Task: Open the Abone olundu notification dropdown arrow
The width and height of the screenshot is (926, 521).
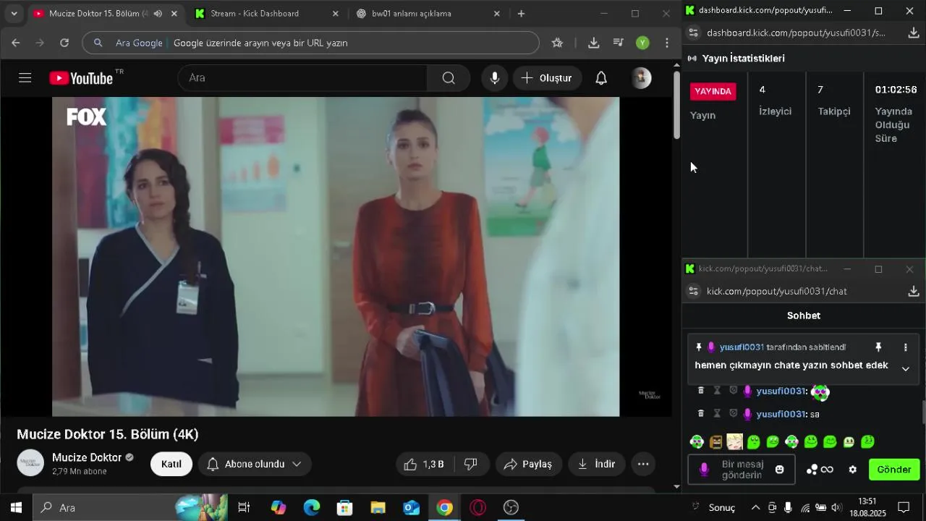Action: click(297, 464)
